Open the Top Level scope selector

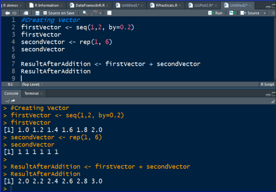point(32,85)
